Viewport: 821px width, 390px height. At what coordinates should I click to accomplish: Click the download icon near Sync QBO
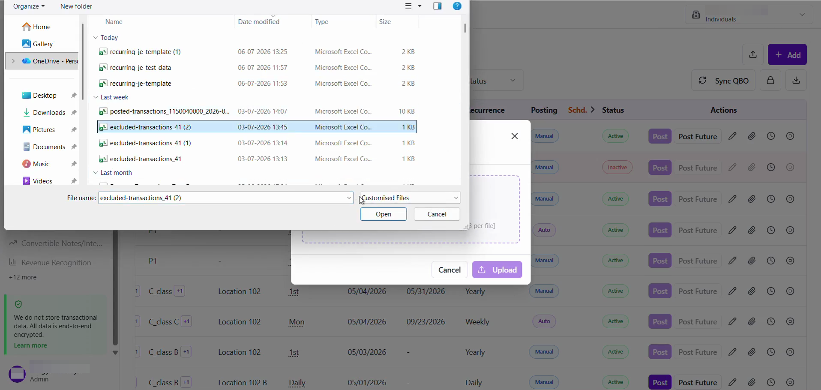click(x=797, y=81)
